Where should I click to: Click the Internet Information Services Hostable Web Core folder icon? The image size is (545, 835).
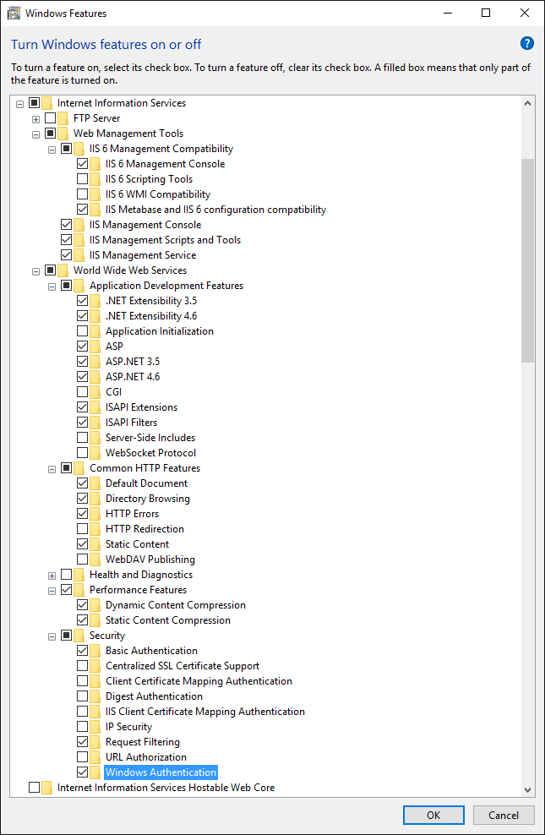point(46,787)
